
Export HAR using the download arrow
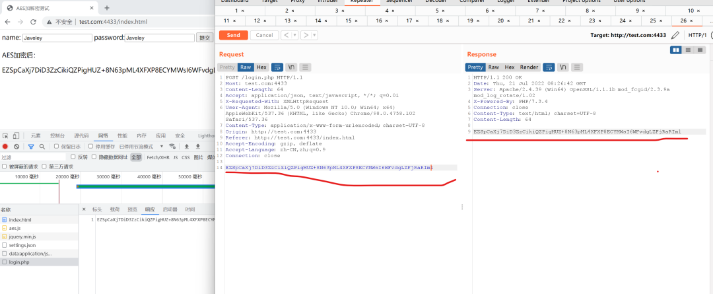tap(198, 147)
